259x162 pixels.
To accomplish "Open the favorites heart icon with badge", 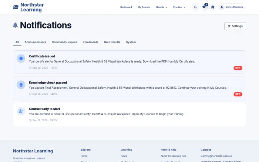I will (x=204, y=7).
